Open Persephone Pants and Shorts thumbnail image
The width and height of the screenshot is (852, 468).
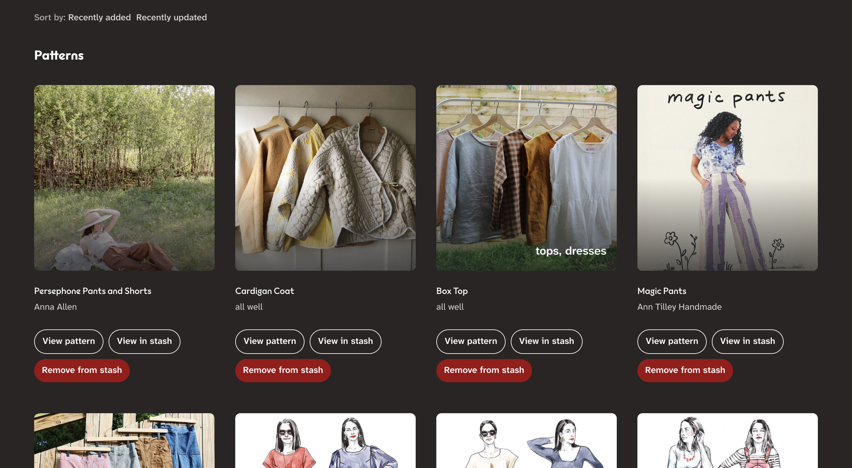point(124,178)
